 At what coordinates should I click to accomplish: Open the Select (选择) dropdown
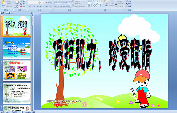coord(129,6)
